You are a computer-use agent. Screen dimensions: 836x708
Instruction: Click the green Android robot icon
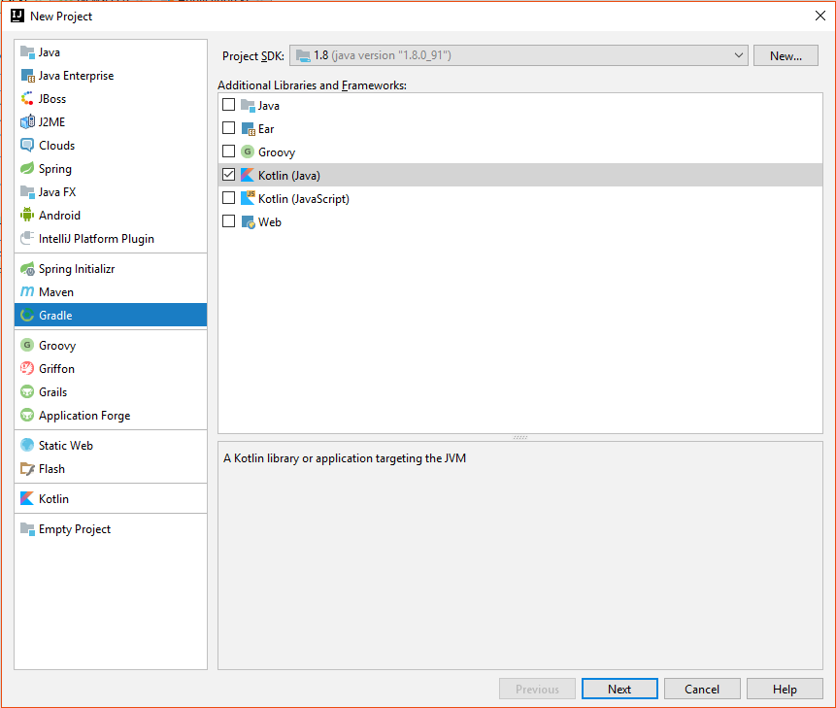tap(27, 215)
